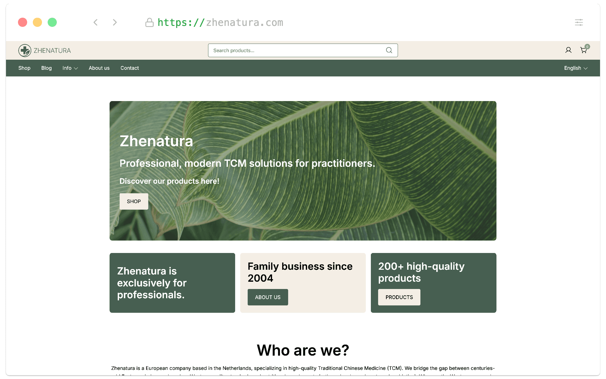
Task: Click the search magnifier icon
Action: click(389, 50)
